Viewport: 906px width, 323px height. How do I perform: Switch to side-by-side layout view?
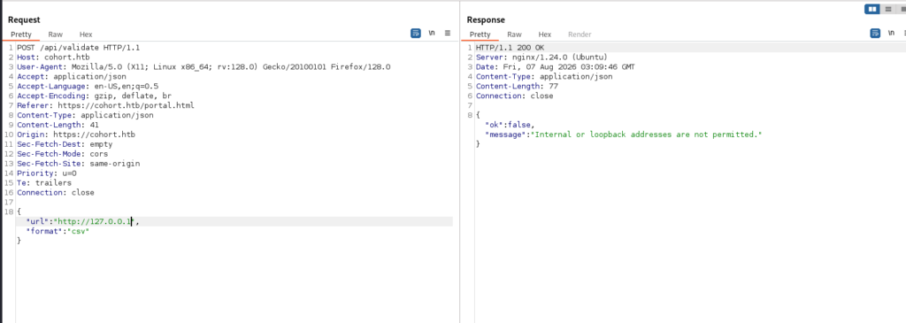click(x=871, y=9)
